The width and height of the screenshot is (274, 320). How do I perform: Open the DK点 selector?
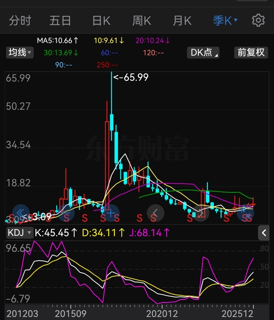click(x=203, y=53)
